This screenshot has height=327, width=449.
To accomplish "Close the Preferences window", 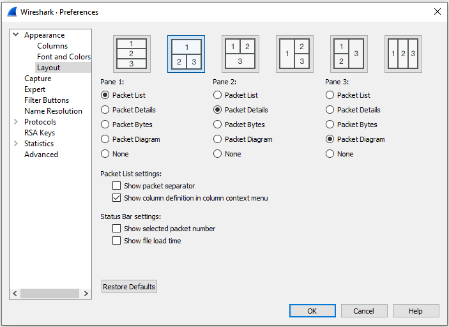I will pos(438,11).
